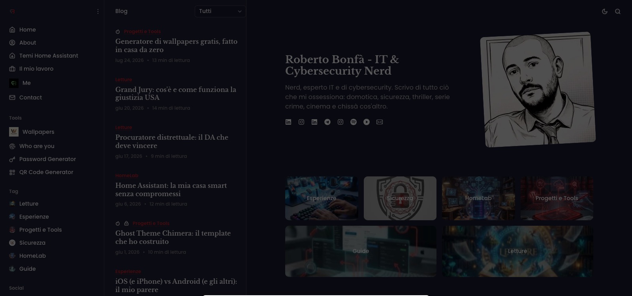Click text 9 min di lettura
Image resolution: width=632 pixels, height=296 pixels.
[169, 156]
